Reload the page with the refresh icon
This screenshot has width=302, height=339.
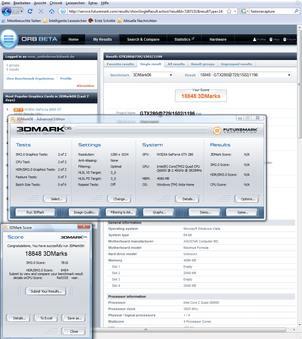tap(30, 11)
